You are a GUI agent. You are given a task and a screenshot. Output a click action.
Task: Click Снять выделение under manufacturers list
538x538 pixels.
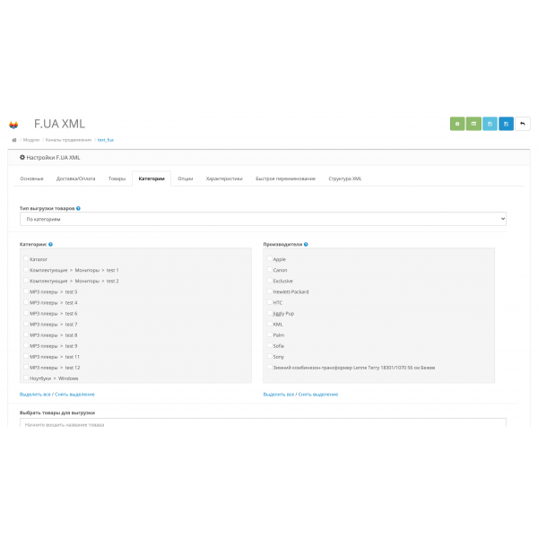pyautogui.click(x=318, y=395)
